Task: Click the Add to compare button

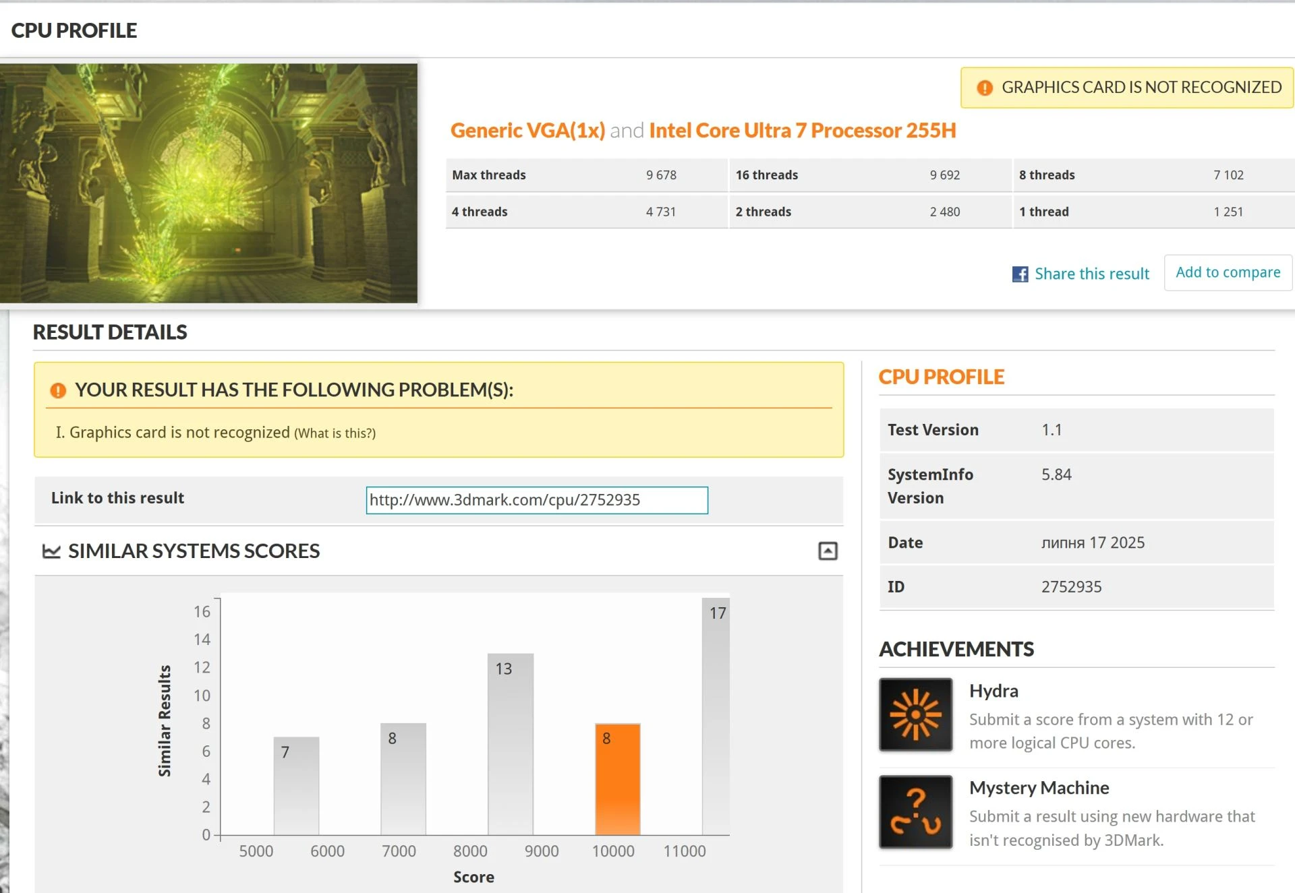Action: pos(1228,272)
